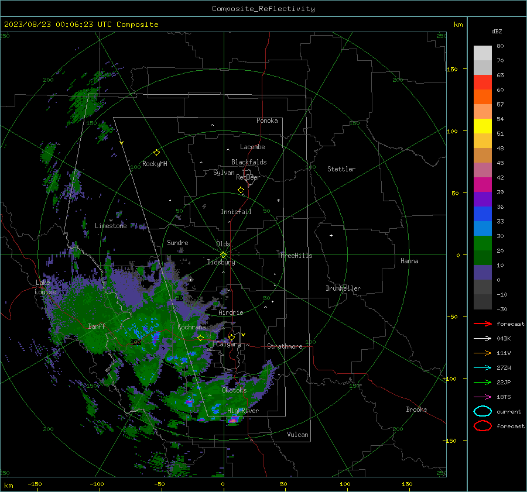Click the Innisfail label
This screenshot has height=492, width=527.
(236, 212)
